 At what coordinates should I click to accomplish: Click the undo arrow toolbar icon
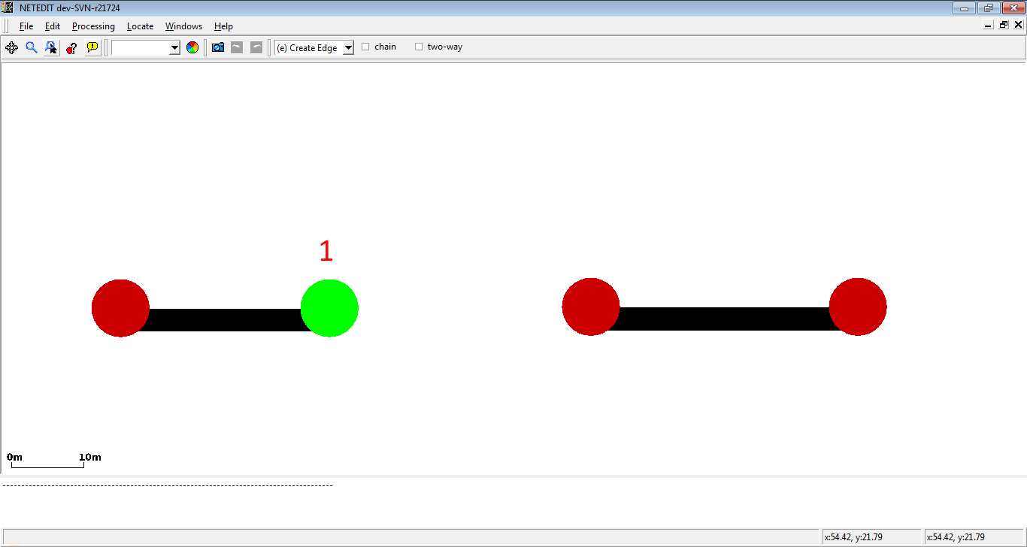[237, 47]
